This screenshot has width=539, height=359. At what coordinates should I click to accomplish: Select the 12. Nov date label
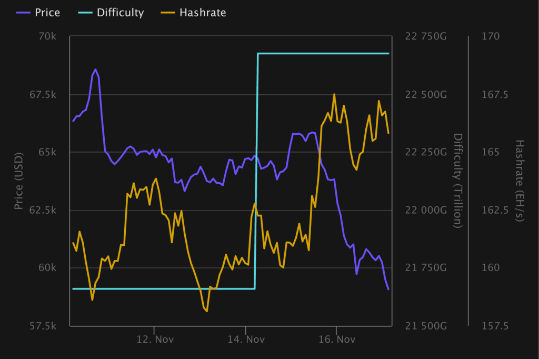(154, 340)
